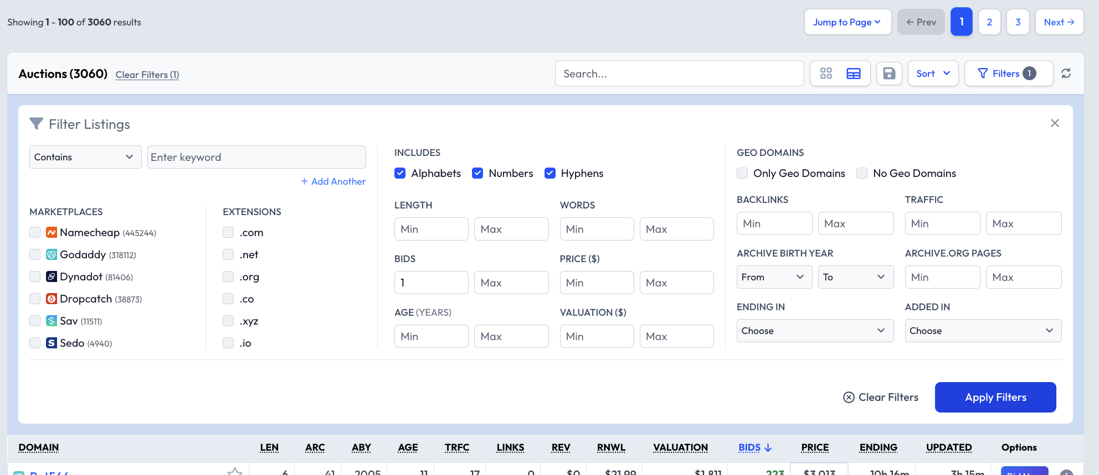Viewport: 1099px width, 475px height.
Task: Focus the Bids minimum field
Action: click(x=432, y=283)
